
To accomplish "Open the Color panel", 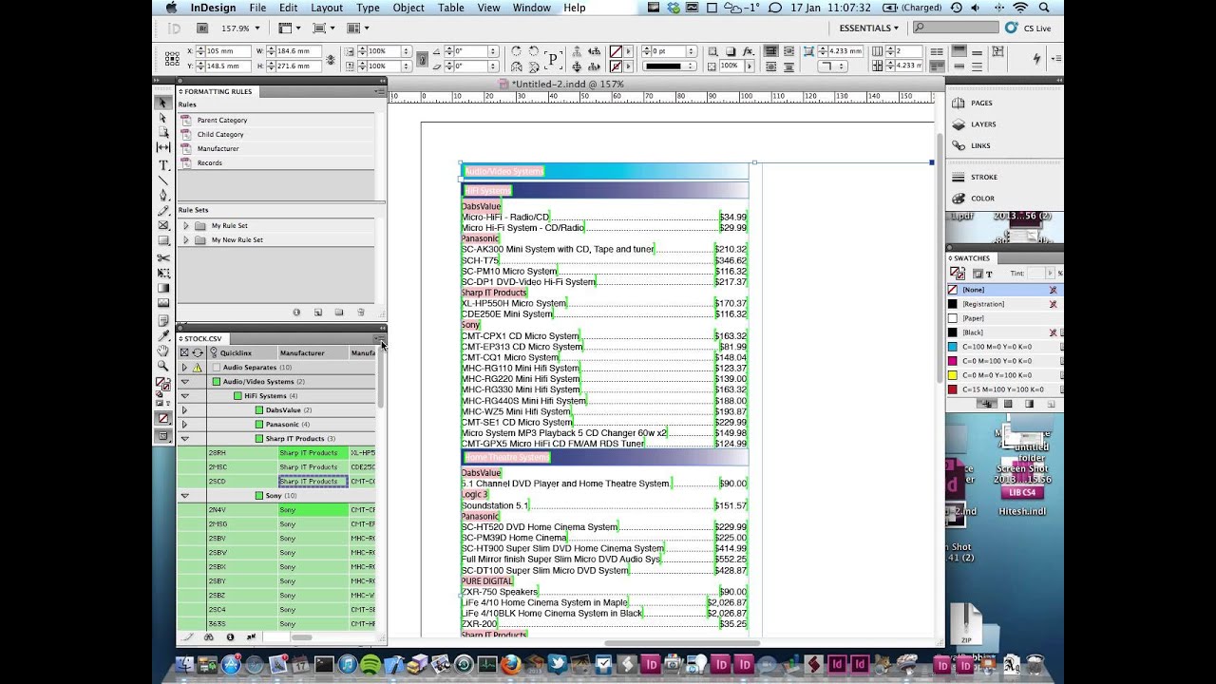I will tap(982, 199).
